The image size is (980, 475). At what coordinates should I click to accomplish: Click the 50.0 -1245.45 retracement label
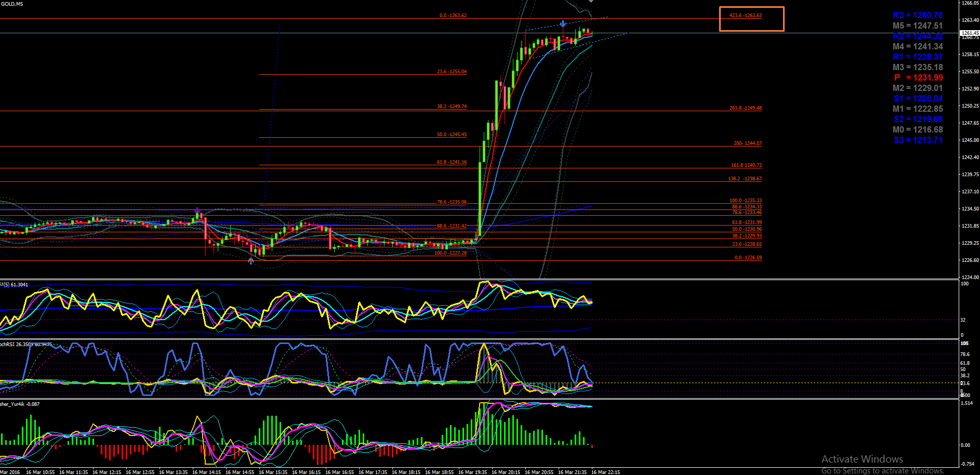[452, 135]
